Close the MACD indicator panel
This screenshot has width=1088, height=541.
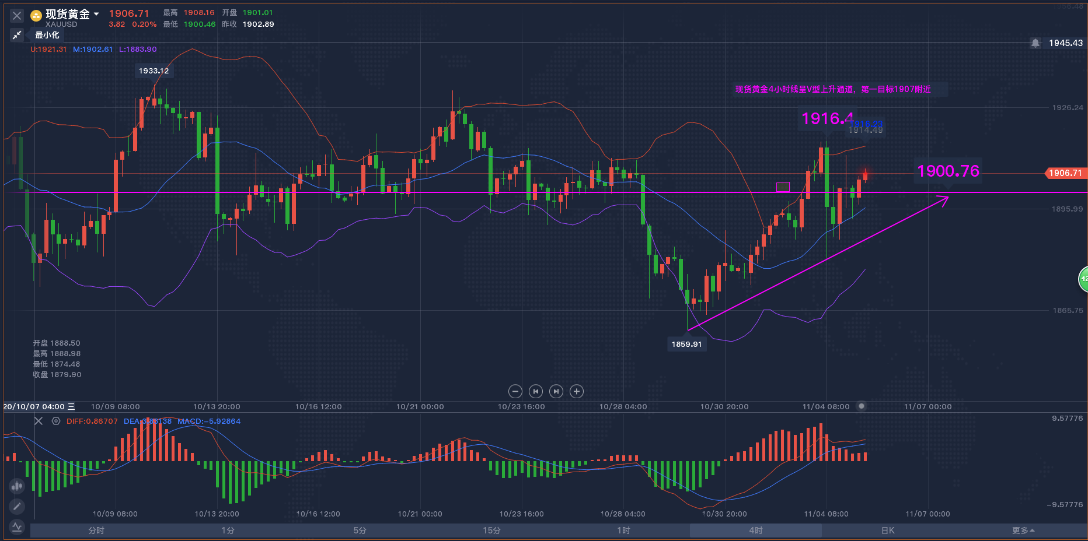(x=39, y=421)
